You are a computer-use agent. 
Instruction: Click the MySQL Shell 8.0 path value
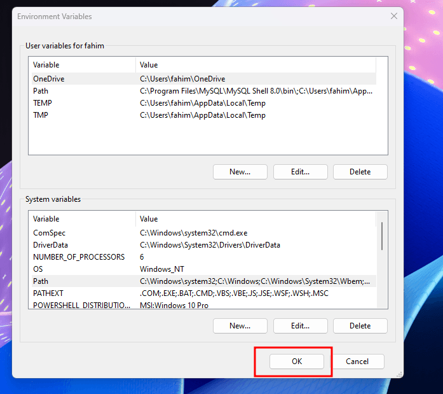pos(256,91)
